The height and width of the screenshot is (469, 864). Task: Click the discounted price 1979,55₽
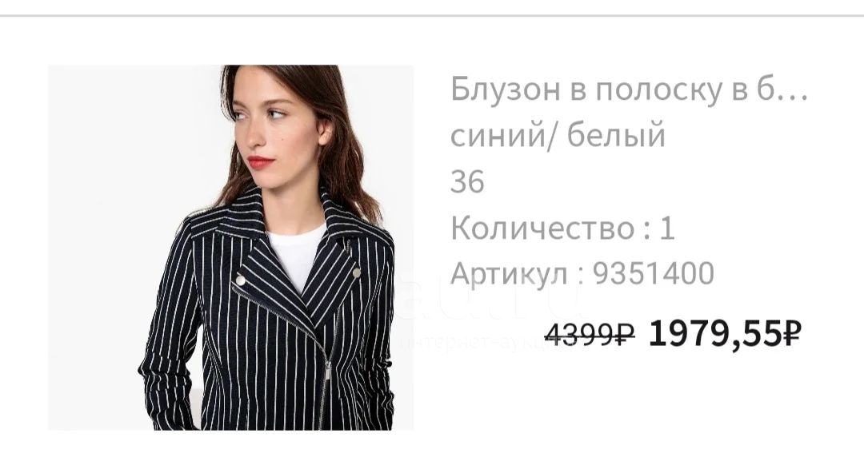725,334
